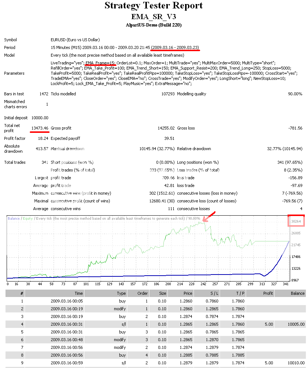Click the red-boxed 30264 axis value
Screen dimensions: 307x368
[x=296, y=222]
